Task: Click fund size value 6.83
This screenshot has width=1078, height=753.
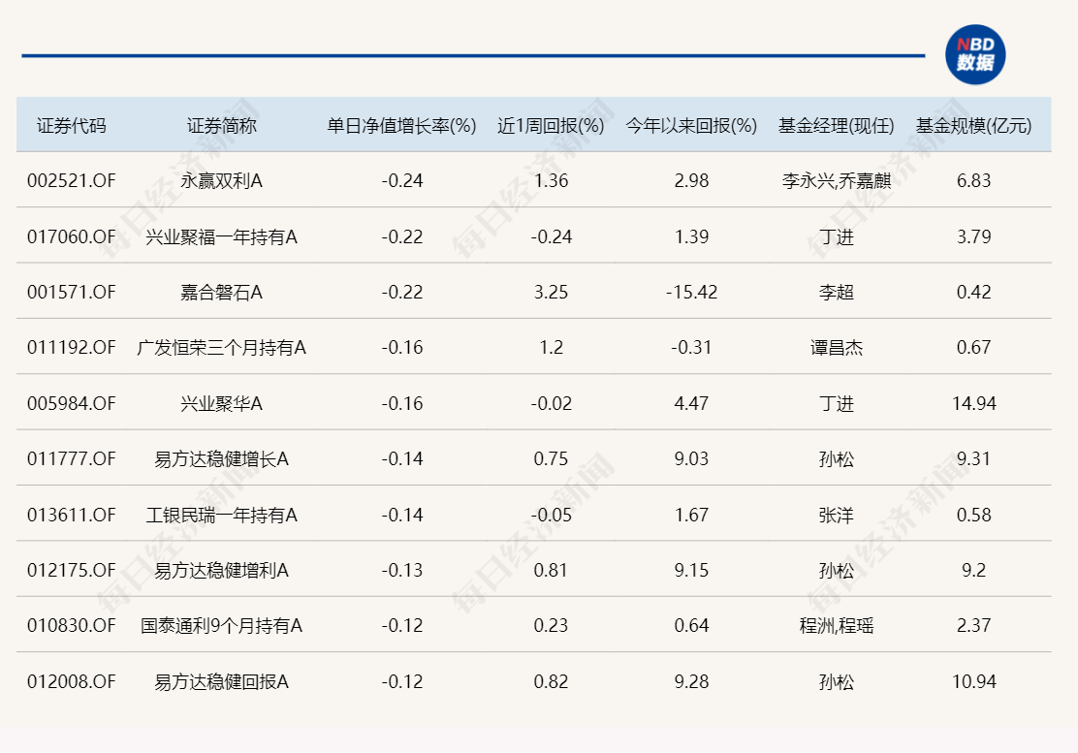Action: (973, 180)
